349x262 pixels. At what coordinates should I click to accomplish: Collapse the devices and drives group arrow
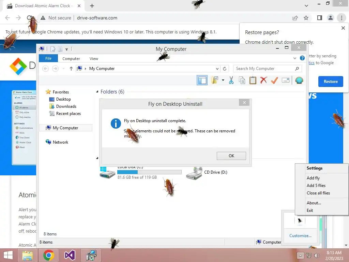coord(97,158)
